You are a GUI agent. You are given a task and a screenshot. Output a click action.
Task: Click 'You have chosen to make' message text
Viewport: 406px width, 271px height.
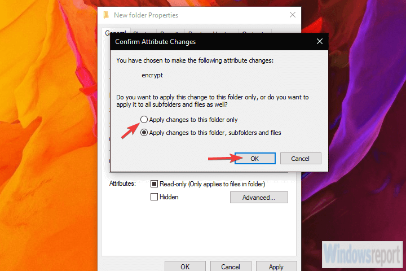pyautogui.click(x=195, y=60)
